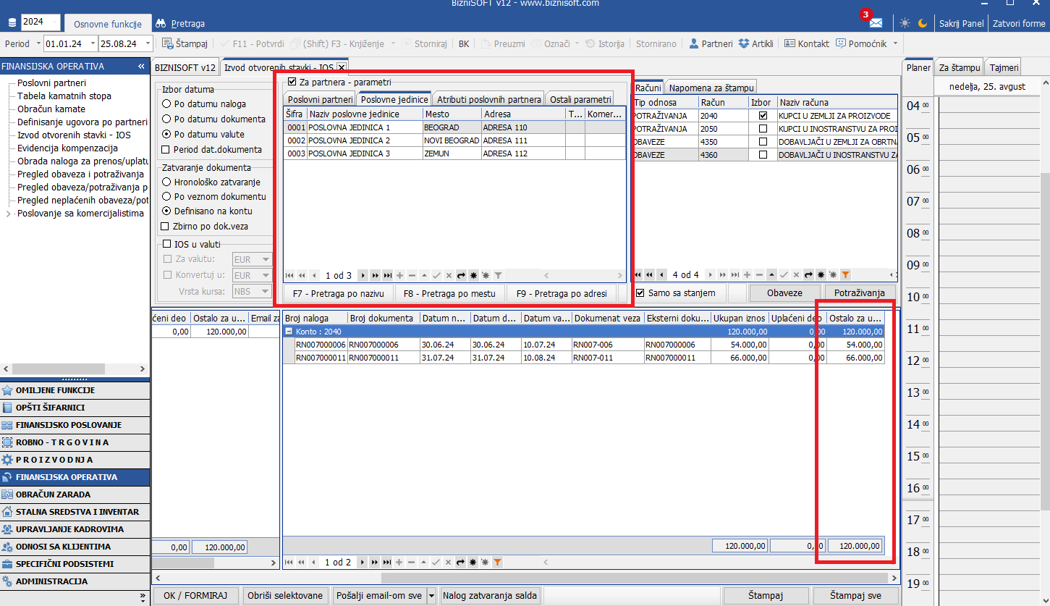Viewport: 1050px width, 606px height.
Task: Open the Napomena za štampu tab
Action: click(711, 88)
